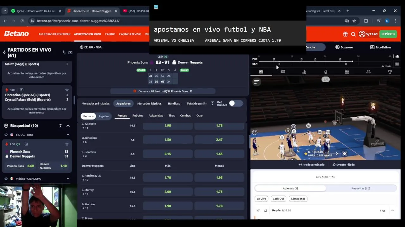Collapse the EE. UU. - NBA league group
Screen dimensions: 405x227
(68, 135)
